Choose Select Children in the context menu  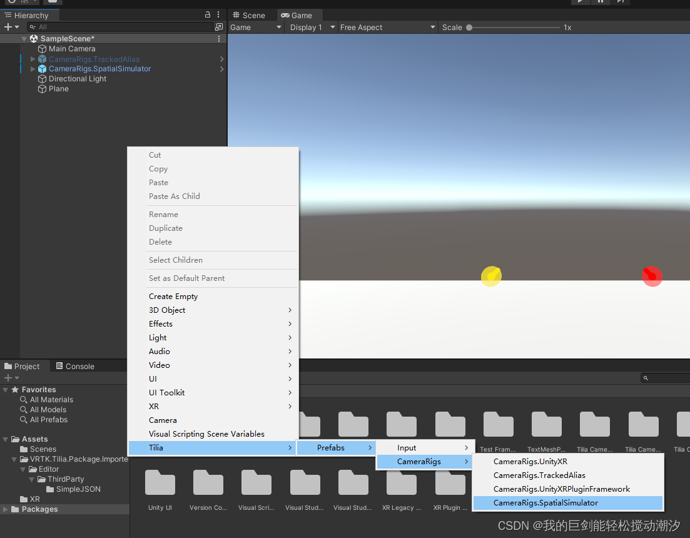pyautogui.click(x=175, y=260)
